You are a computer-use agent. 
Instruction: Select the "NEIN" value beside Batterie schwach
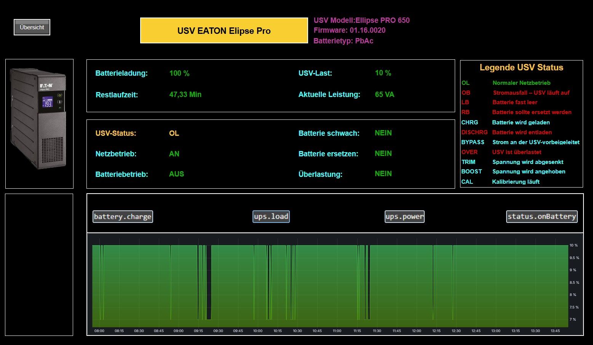pos(383,133)
